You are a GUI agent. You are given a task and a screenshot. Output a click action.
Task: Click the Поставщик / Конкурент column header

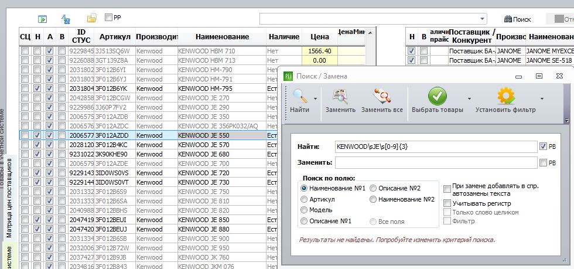pyautogui.click(x=471, y=37)
